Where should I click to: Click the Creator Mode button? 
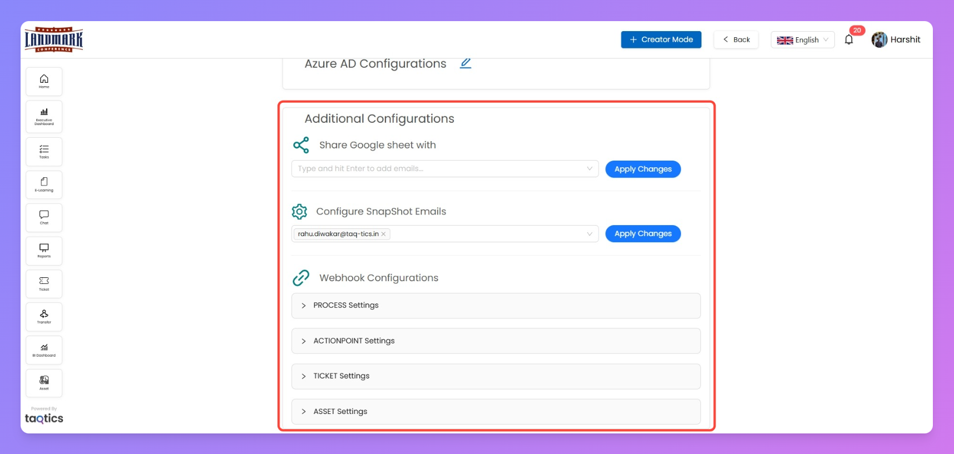(661, 39)
